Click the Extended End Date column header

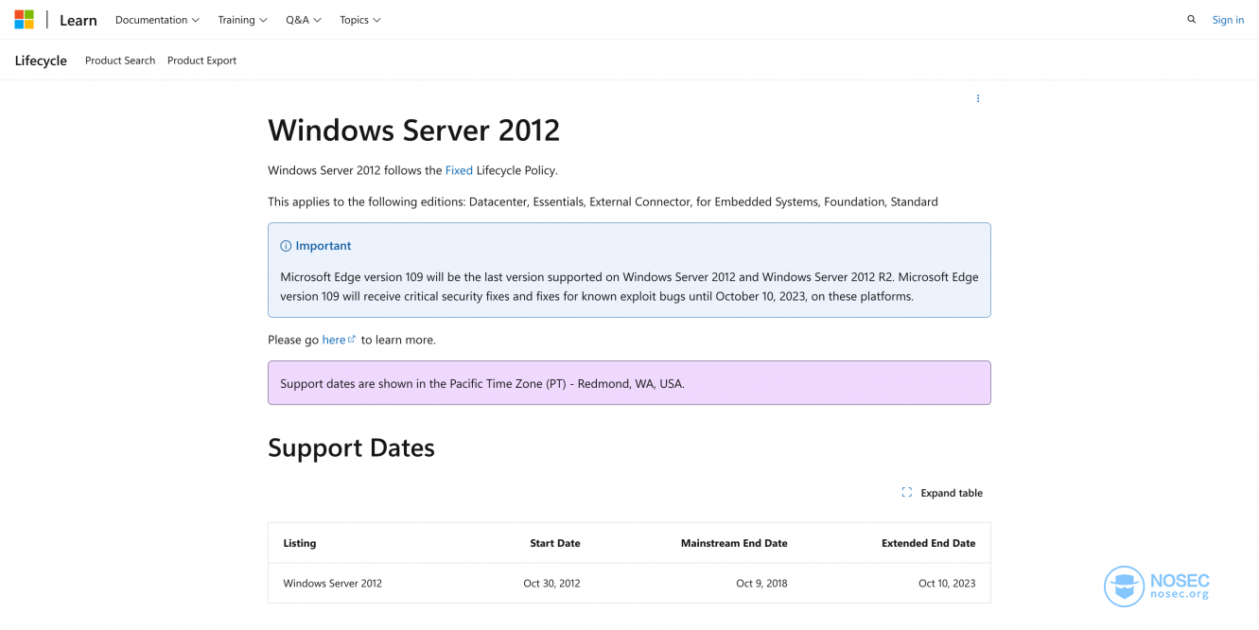927,543
